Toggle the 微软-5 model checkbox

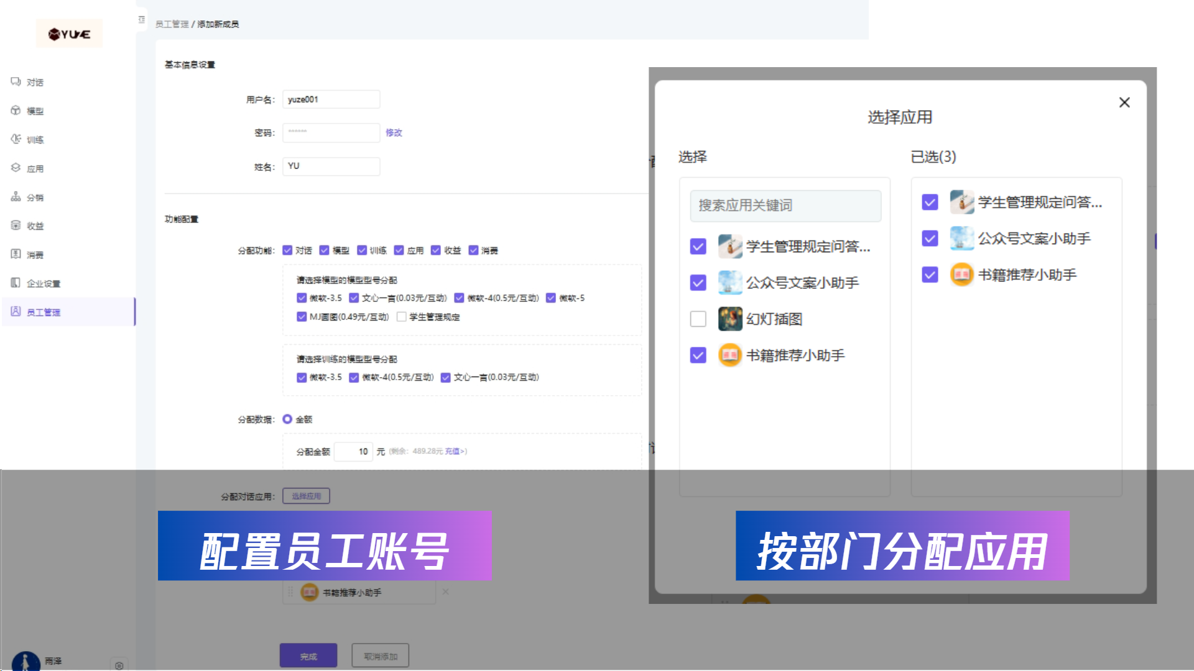[x=550, y=298]
